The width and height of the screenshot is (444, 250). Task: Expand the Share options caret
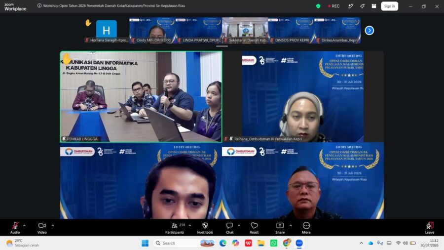(291, 226)
